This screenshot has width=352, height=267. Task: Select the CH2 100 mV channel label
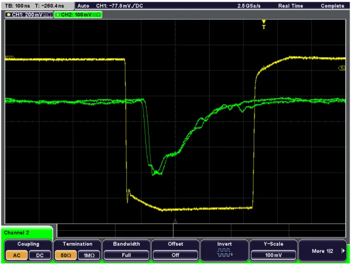pos(78,15)
